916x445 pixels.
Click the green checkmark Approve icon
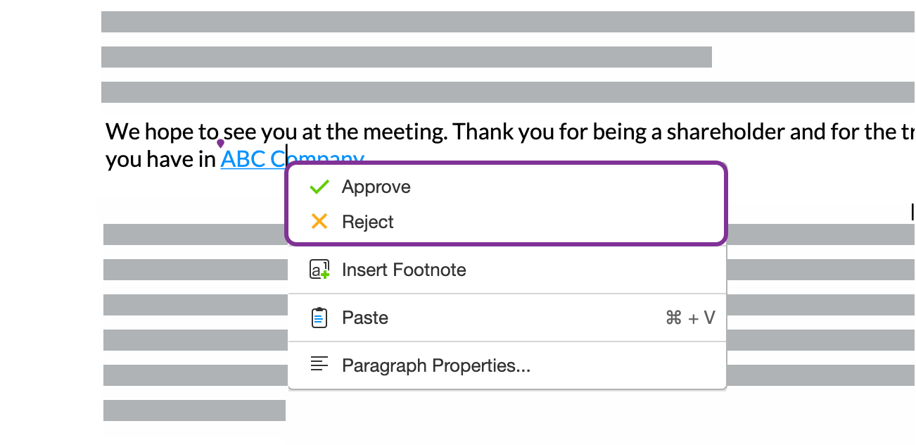pos(319,187)
